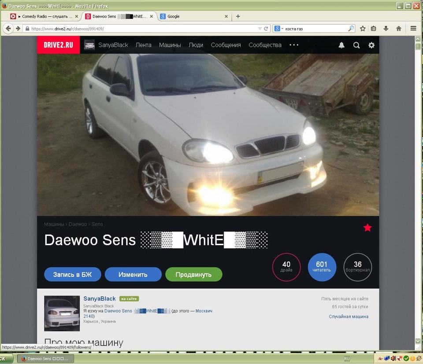Toggle the red favorite star
Viewport: 423px width, 364px height.
367,228
